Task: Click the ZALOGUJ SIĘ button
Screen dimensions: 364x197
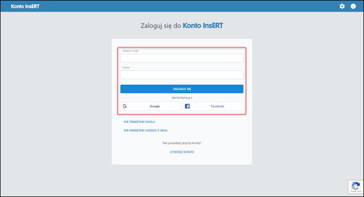Action: tap(182, 89)
